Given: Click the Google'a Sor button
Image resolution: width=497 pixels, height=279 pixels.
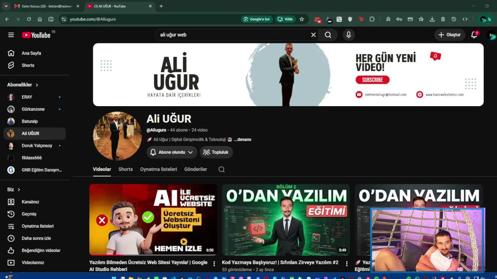Looking at the screenshot, I should [256, 19].
